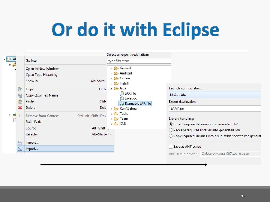Open the Launch configuration Main - AI4 combo
Screen dimensions: 270x202
pyautogui.click(x=215, y=95)
